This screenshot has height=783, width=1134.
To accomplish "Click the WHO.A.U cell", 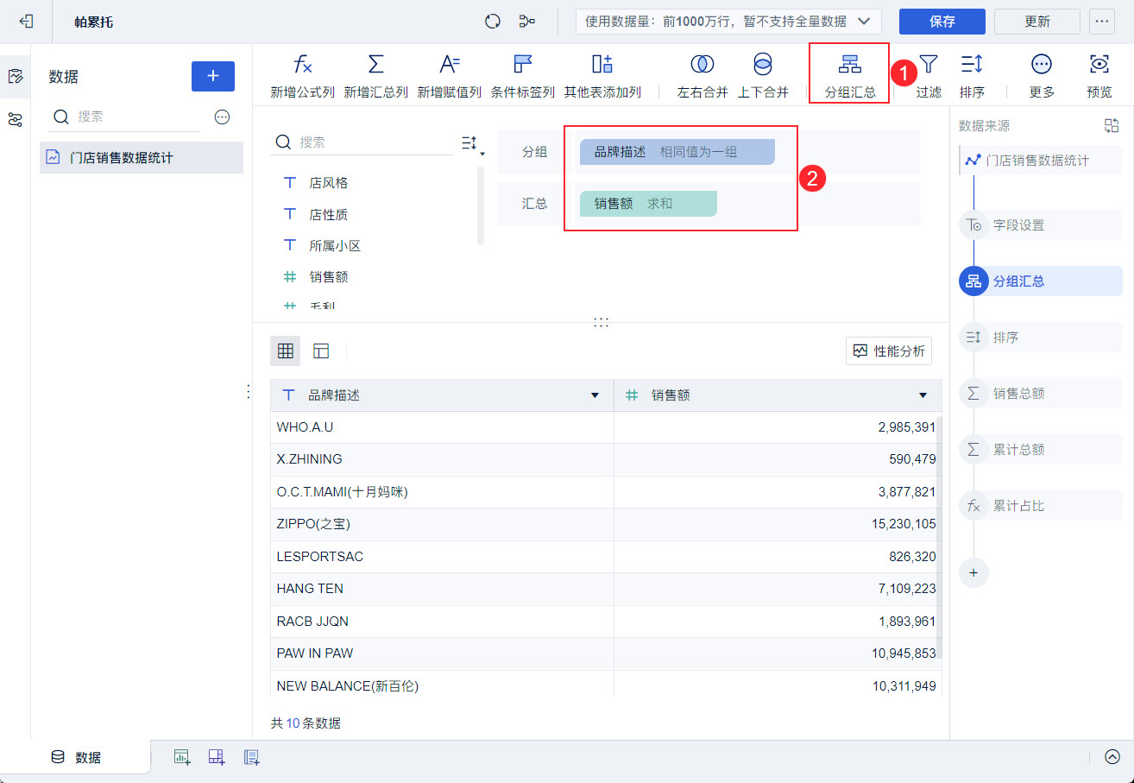I will tap(442, 426).
